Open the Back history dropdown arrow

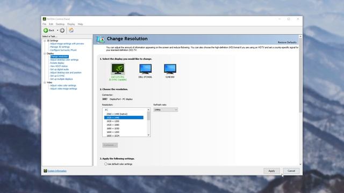(x=58, y=31)
